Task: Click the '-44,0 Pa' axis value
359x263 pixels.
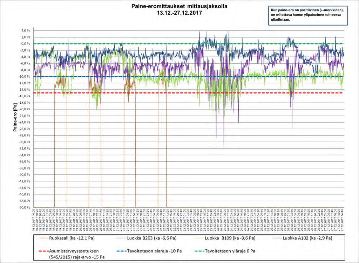Action: (x=24, y=188)
